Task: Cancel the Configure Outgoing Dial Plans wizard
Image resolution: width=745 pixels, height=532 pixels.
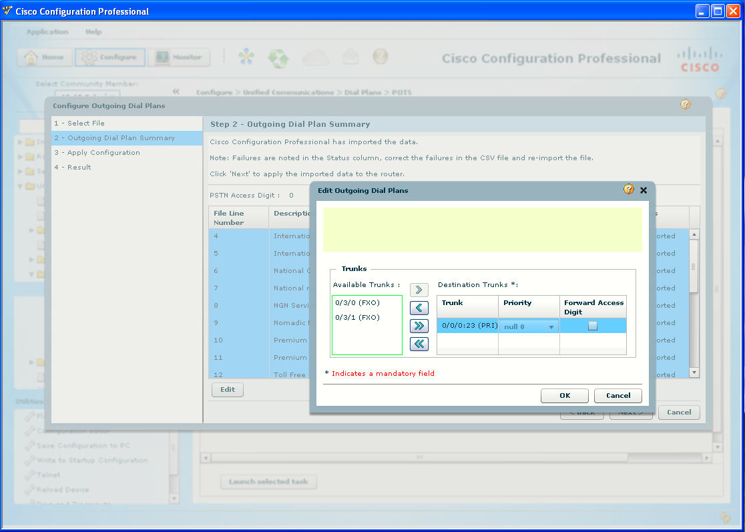Action: pyautogui.click(x=679, y=413)
